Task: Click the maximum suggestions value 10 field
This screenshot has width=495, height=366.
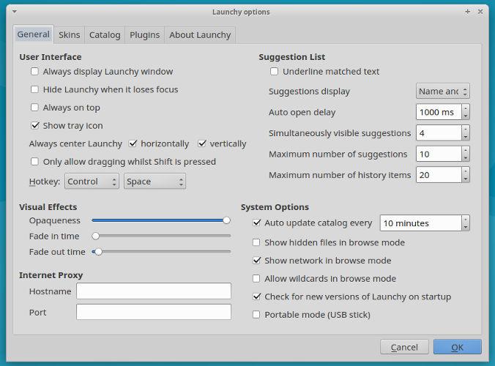Action: click(x=439, y=154)
